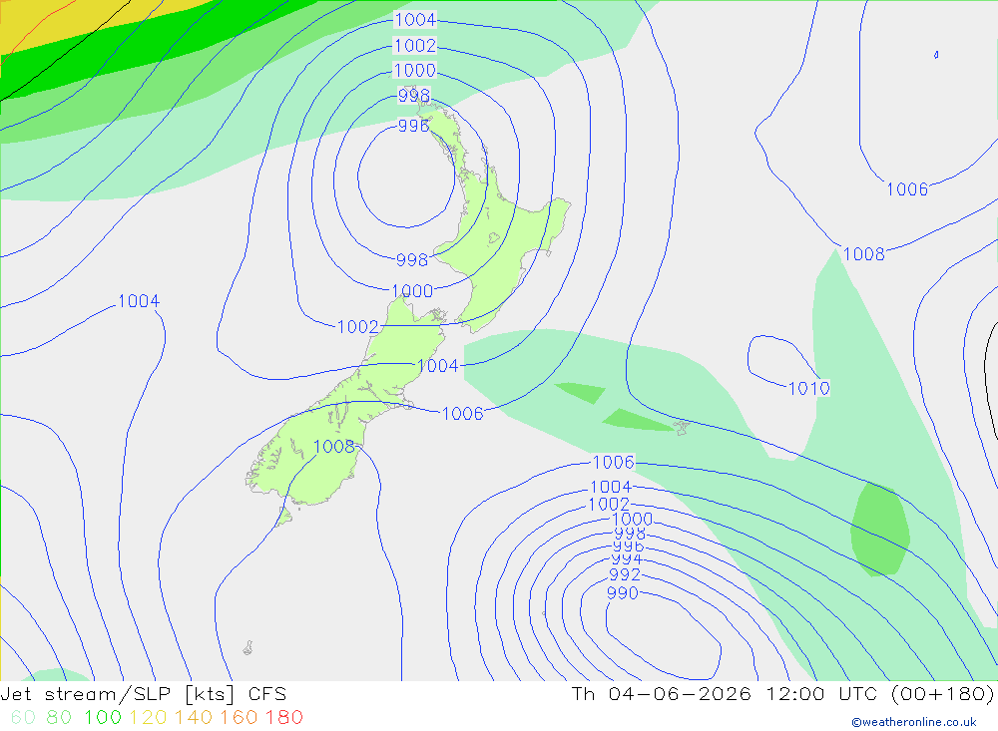Screen dimensions: 998x731
Task: Click the 1008 label over the South Island
Action: [x=334, y=446]
